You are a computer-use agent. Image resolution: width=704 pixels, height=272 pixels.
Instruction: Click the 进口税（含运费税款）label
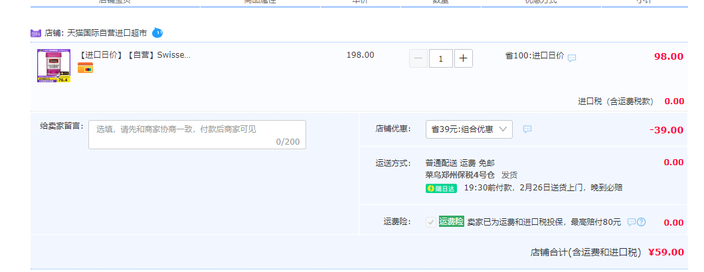(x=616, y=102)
